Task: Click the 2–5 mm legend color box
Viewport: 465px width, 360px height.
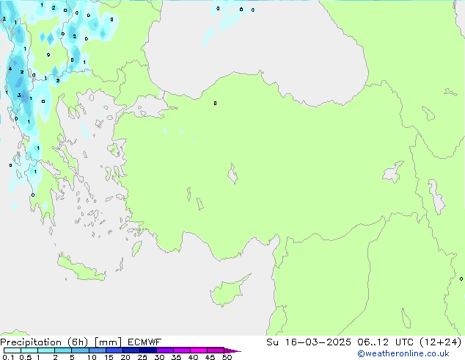Action: click(x=63, y=350)
